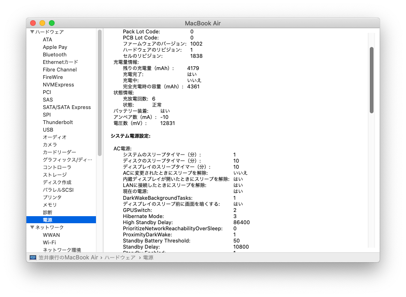Click the PrioritizeNetworkReachabilityOverSleep label
Viewport: 406px width, 297px height.
173,228
